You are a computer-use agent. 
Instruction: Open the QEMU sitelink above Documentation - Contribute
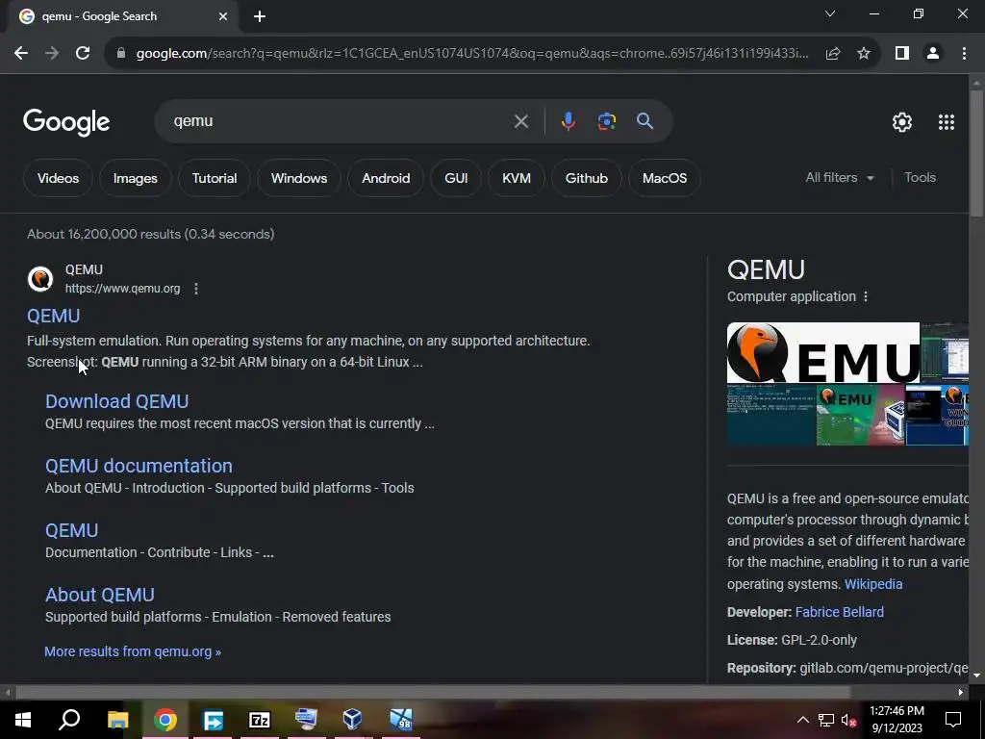(x=71, y=530)
